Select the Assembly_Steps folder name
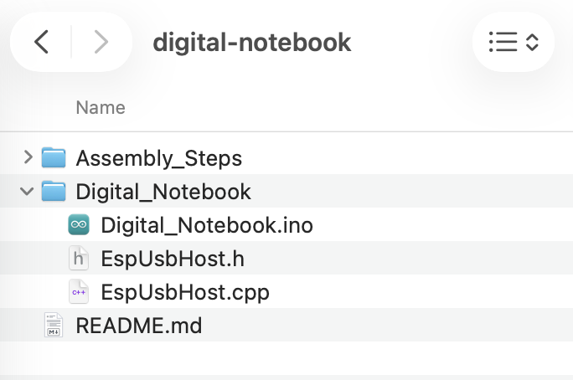The width and height of the screenshot is (573, 380). click(x=158, y=157)
